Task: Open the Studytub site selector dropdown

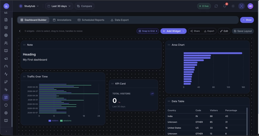Action: point(29,6)
